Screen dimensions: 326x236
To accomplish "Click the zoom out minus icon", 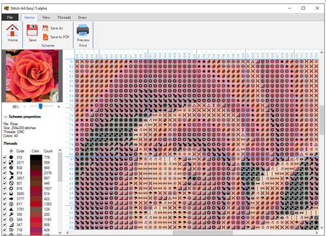I will 24,107.
